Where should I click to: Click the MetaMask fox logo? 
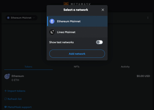(x=66, y=3)
